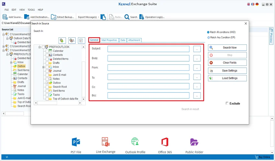Click the Add Destination toolbar icon
This screenshot has height=161, width=275.
tap(27, 17)
